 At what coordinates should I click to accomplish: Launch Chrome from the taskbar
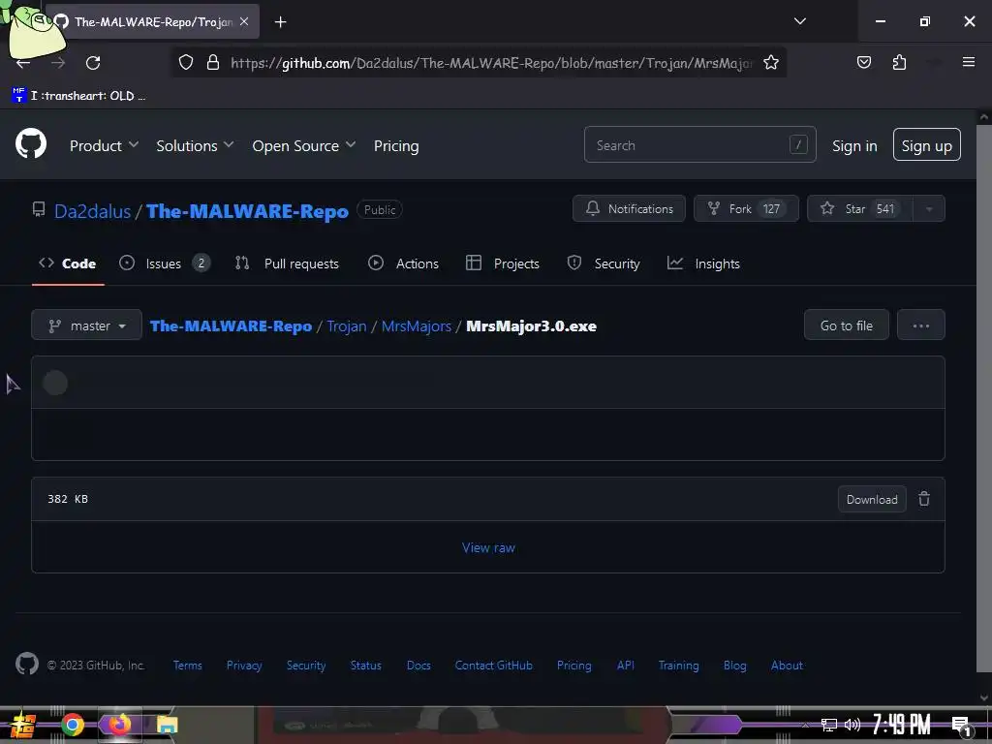tap(73, 725)
